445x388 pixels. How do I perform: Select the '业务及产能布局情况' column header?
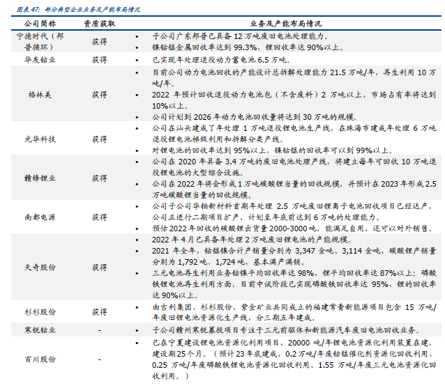286,24
